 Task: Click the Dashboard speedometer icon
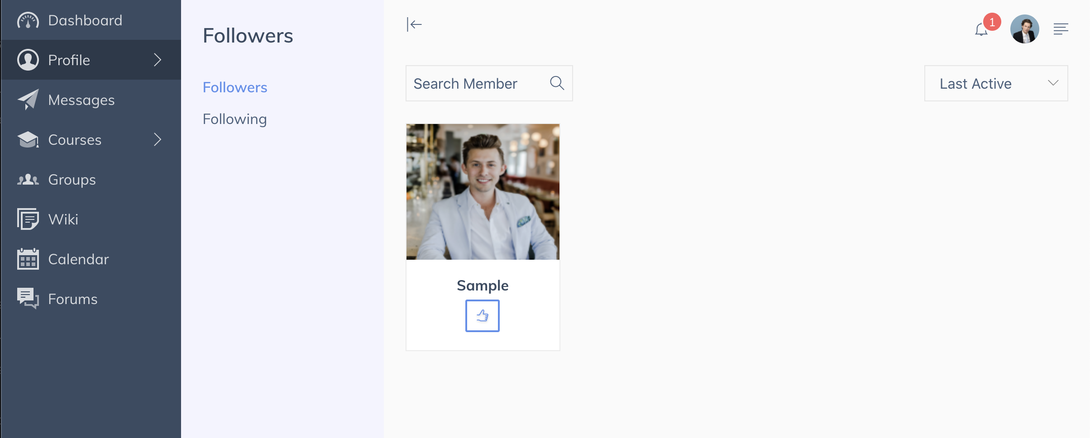click(x=28, y=20)
